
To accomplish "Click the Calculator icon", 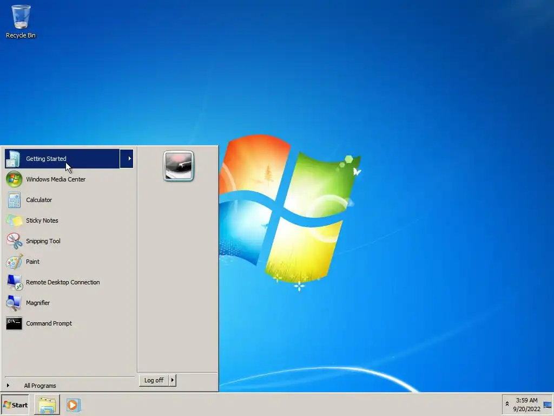I will (14, 200).
